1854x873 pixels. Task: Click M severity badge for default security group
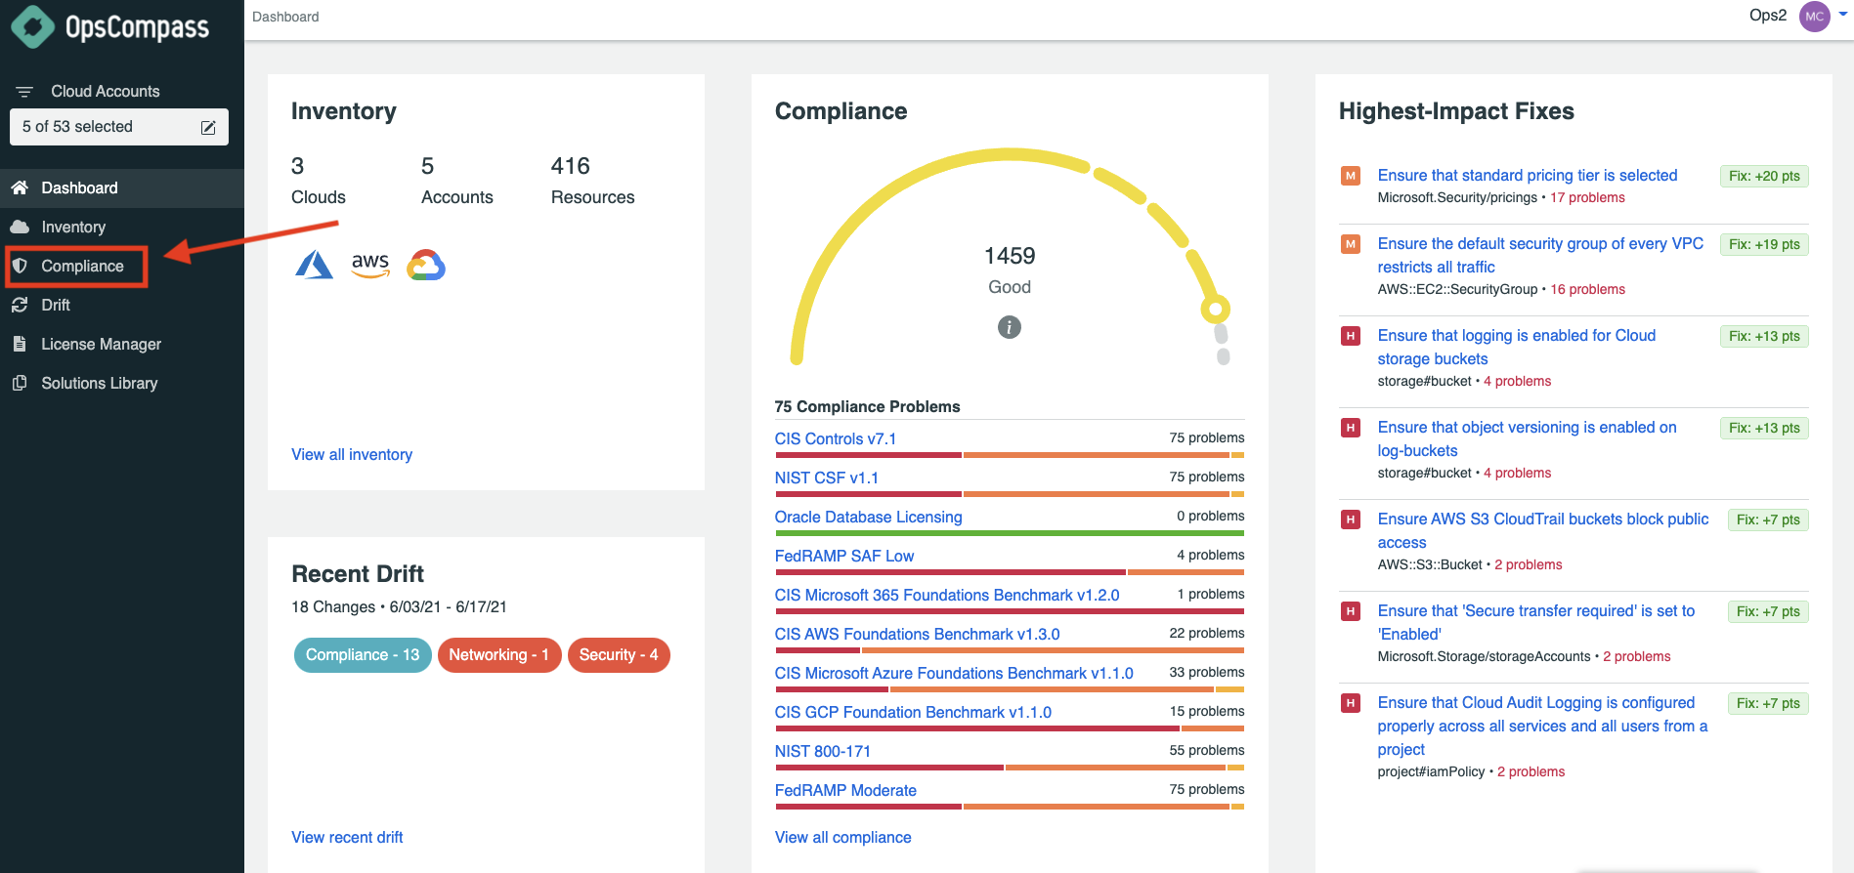click(1351, 244)
